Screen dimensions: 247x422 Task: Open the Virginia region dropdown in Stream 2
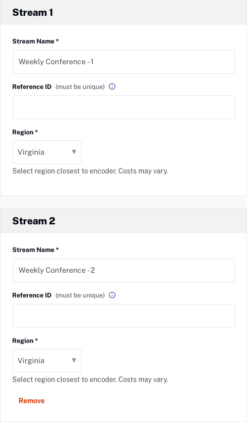(x=47, y=361)
